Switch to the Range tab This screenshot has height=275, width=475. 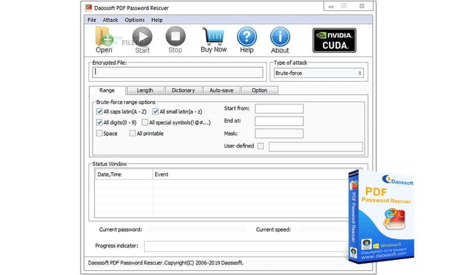coord(107,90)
